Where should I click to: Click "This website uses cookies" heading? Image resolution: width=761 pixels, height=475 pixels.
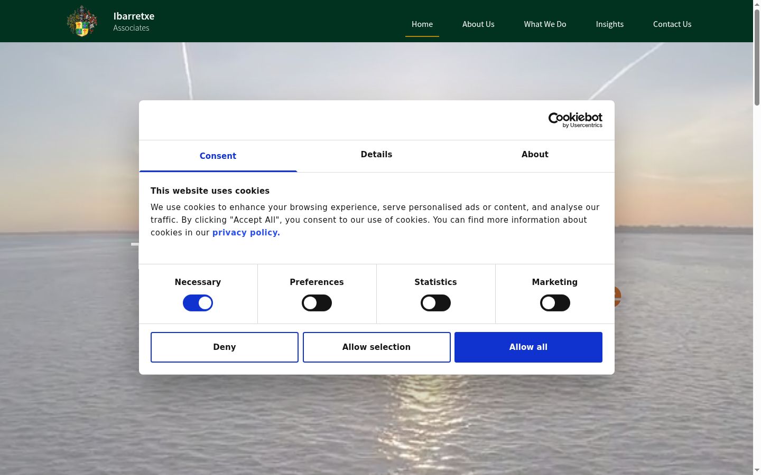210,191
